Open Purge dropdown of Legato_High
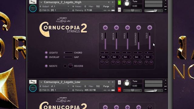The width and height of the screenshot is (194, 109). coord(109,6)
